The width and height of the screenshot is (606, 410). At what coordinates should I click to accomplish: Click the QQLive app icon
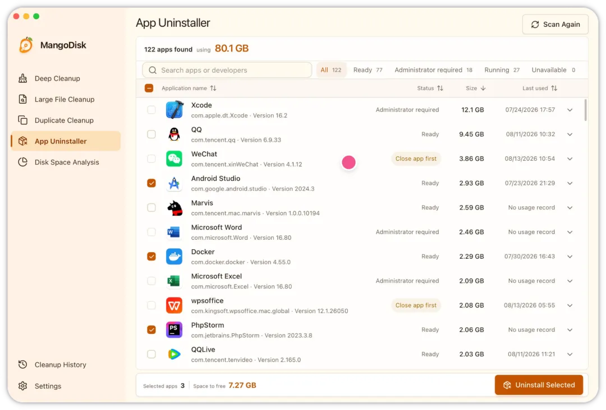click(x=175, y=354)
